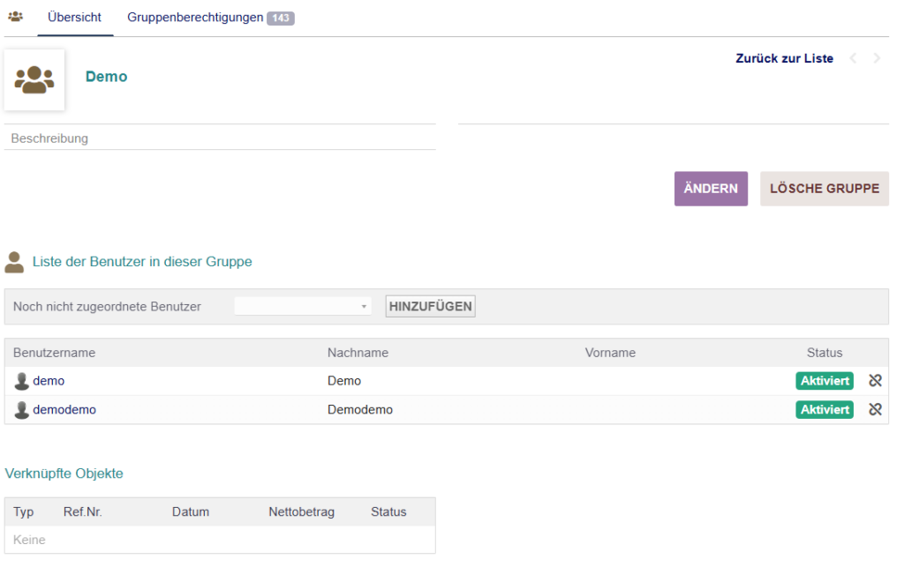Open the demo username link
Screen dimensions: 904x582
[49, 381]
